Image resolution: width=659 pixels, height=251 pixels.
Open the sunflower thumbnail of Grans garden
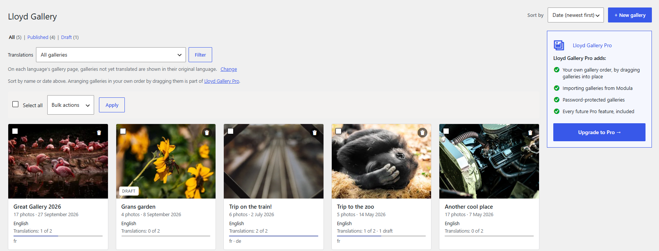coord(166,161)
